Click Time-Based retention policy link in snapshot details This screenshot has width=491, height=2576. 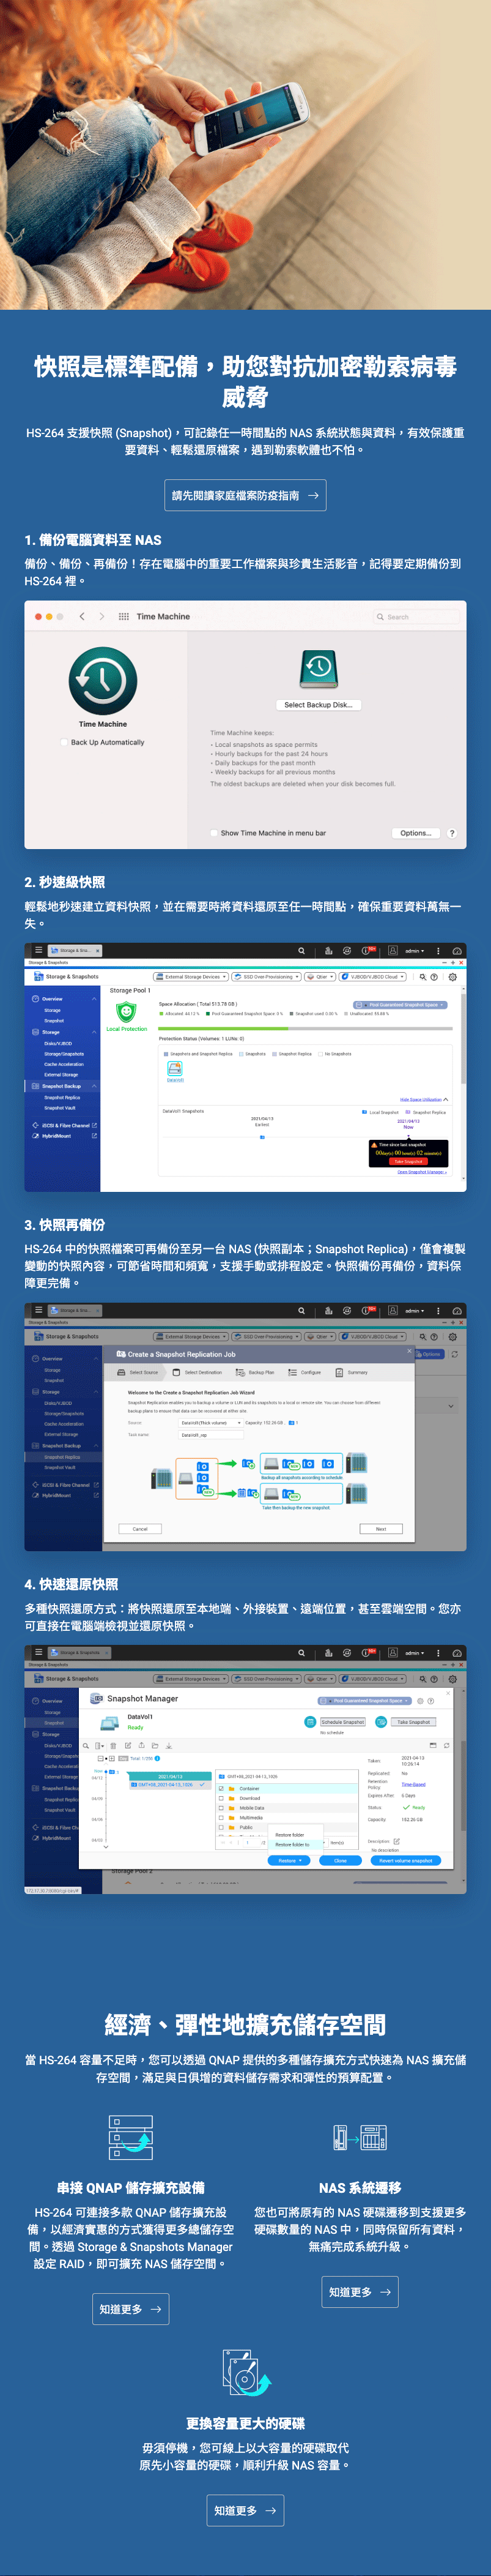pyautogui.click(x=414, y=1784)
